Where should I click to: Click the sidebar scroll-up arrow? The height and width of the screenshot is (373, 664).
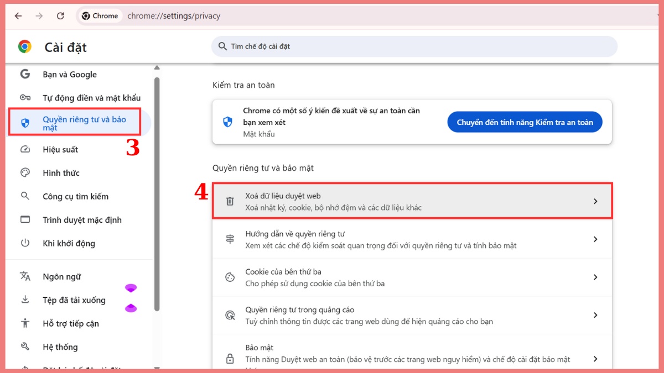(157, 68)
